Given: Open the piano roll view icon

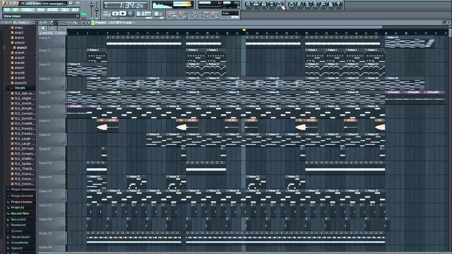Looking at the screenshot, I should coord(264,5).
